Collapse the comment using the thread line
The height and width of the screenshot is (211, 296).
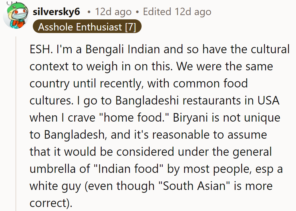[16, 114]
